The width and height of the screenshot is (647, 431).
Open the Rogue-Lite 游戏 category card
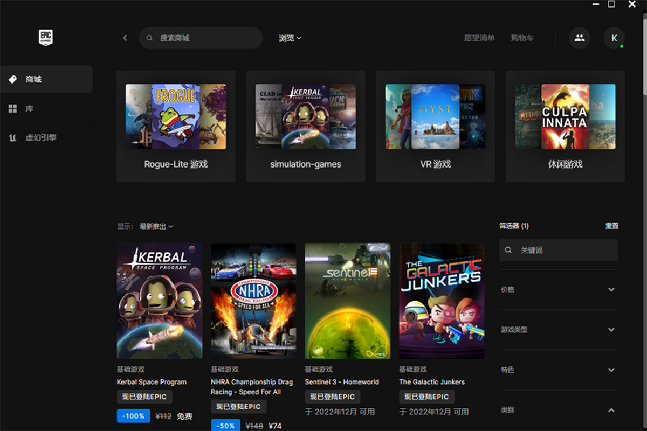176,126
